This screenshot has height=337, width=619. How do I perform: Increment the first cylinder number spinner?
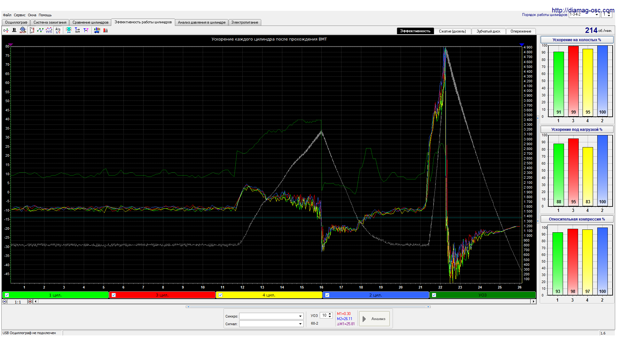click(609, 13)
